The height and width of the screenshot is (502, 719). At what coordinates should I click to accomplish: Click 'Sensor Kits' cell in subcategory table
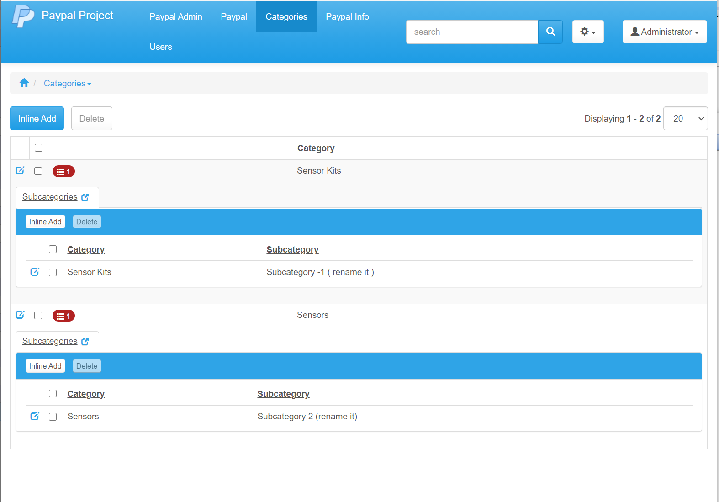click(x=90, y=272)
